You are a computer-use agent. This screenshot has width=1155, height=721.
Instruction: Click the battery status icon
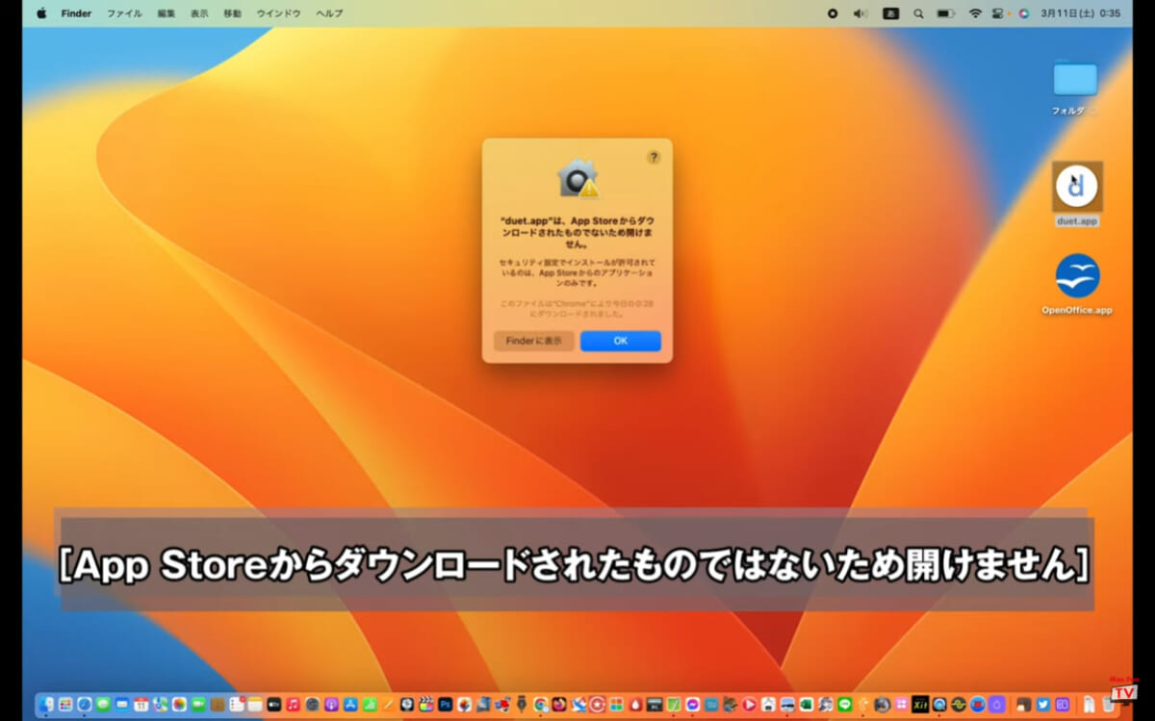point(945,13)
